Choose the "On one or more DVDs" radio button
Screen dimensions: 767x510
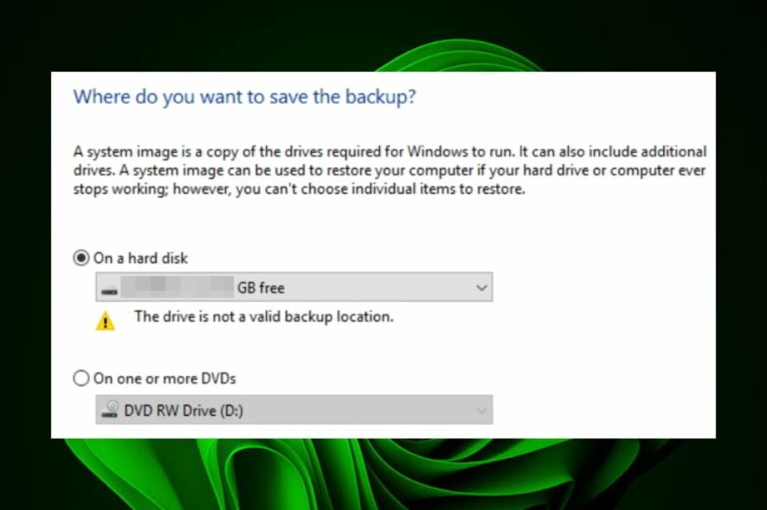81,379
